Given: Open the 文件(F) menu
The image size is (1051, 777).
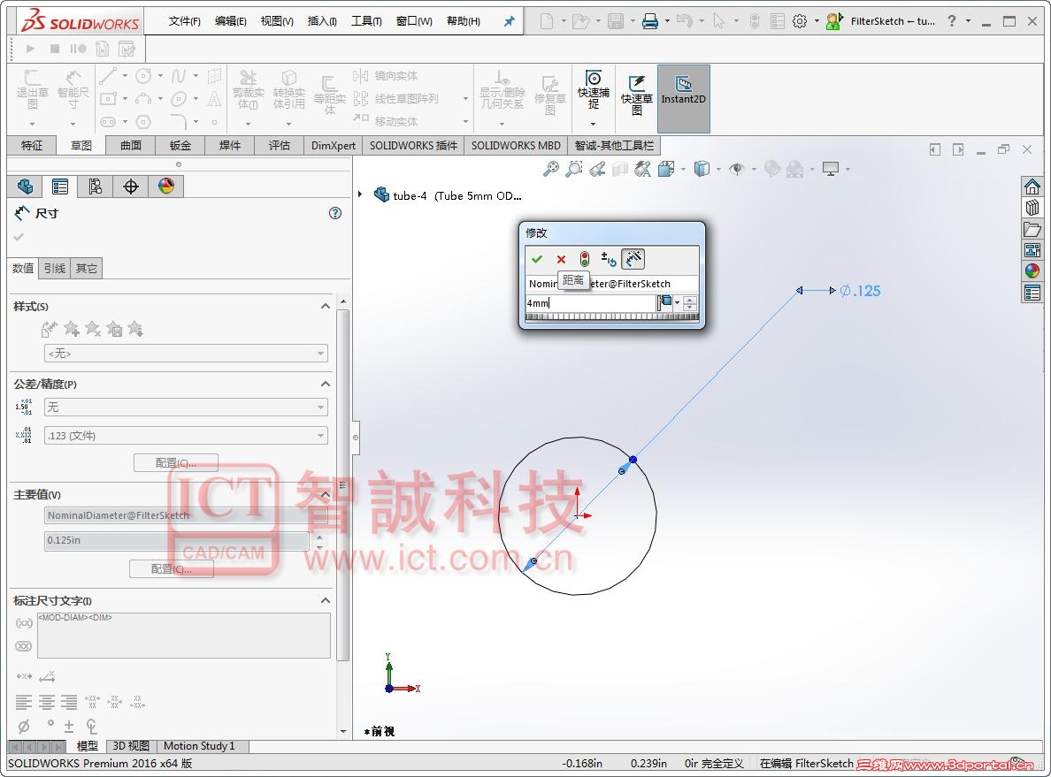Looking at the screenshot, I should [184, 21].
